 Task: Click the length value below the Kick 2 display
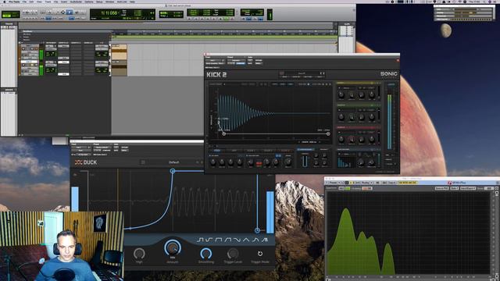point(309,142)
